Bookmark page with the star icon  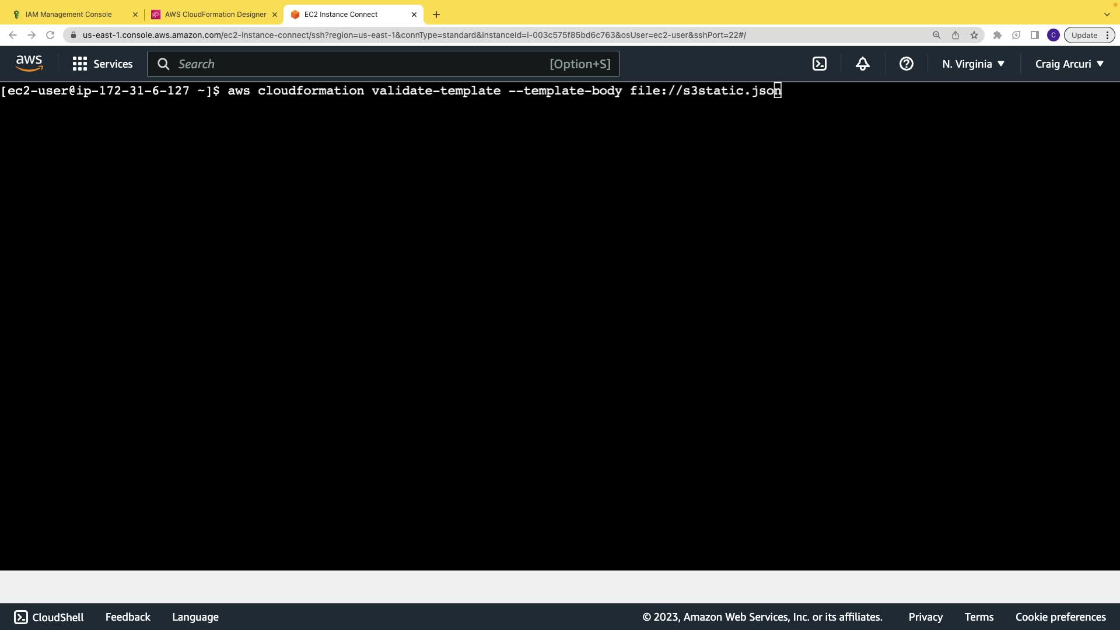pos(974,35)
